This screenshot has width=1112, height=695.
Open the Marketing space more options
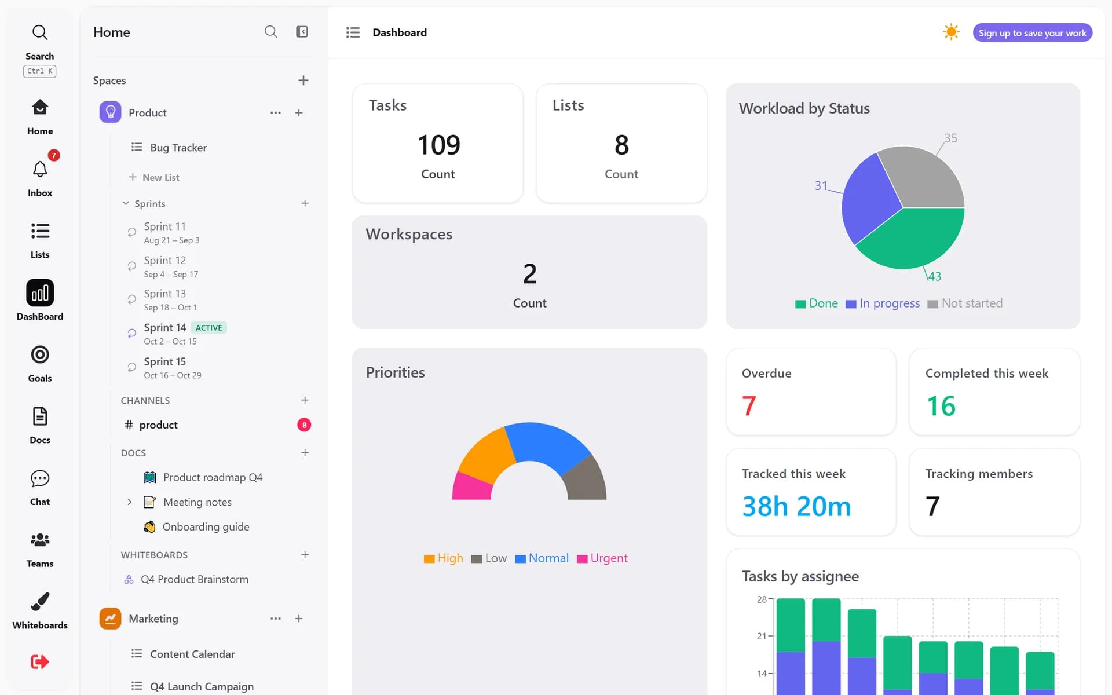(276, 619)
